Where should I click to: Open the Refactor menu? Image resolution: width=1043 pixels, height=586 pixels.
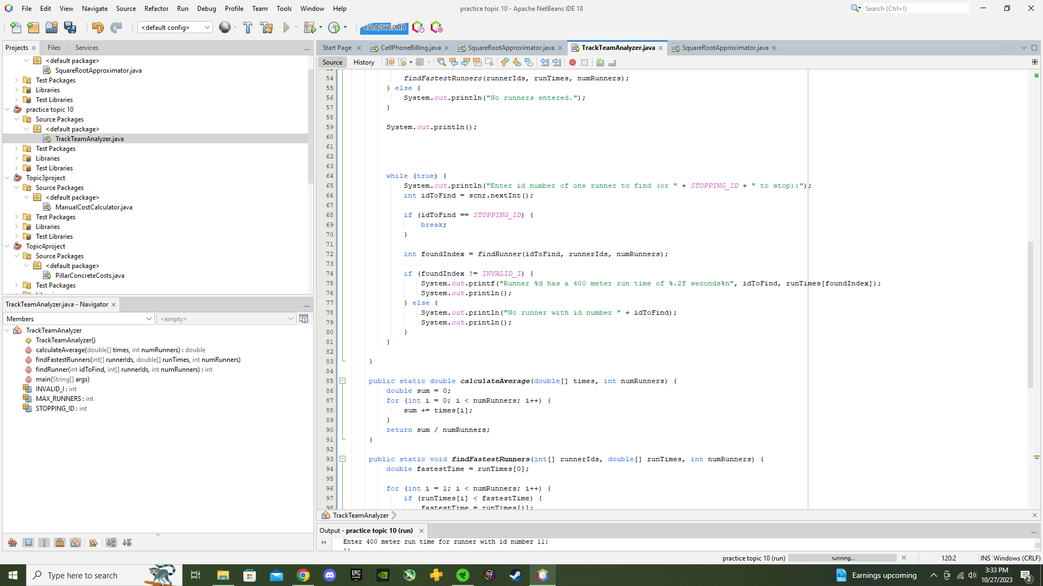point(156,8)
